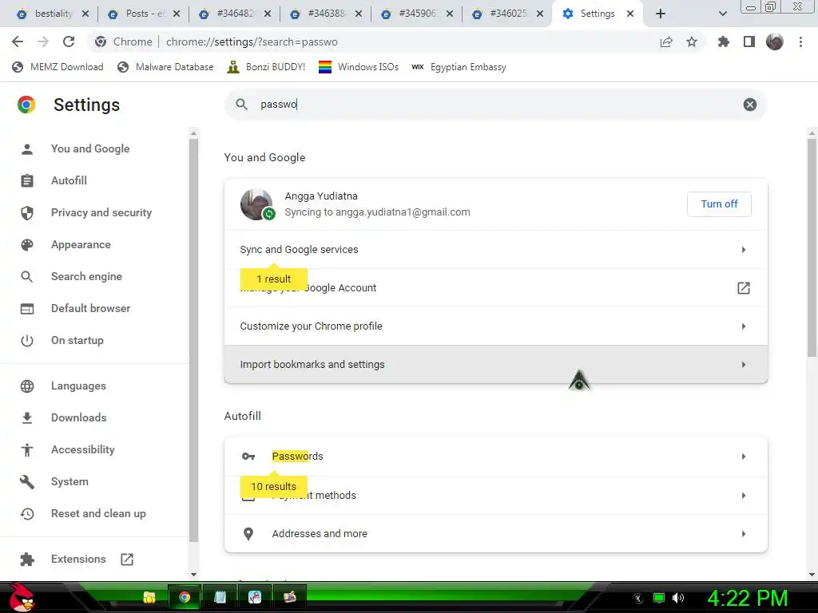Screen dimensions: 818x613
Task: Open Downloads settings
Action: click(79, 417)
